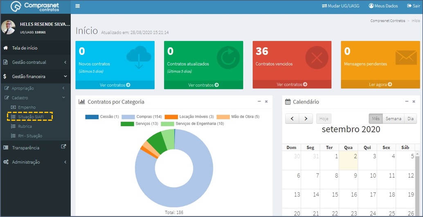Minimize the Contratos por Categoria panel
Viewport: 423px width, 217px height.
[259, 102]
